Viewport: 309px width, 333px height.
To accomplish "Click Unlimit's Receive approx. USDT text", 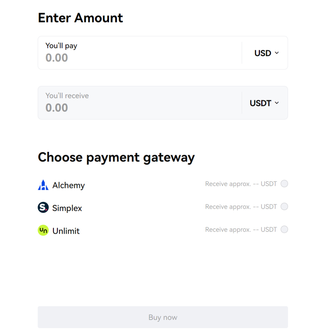I will [241, 230].
